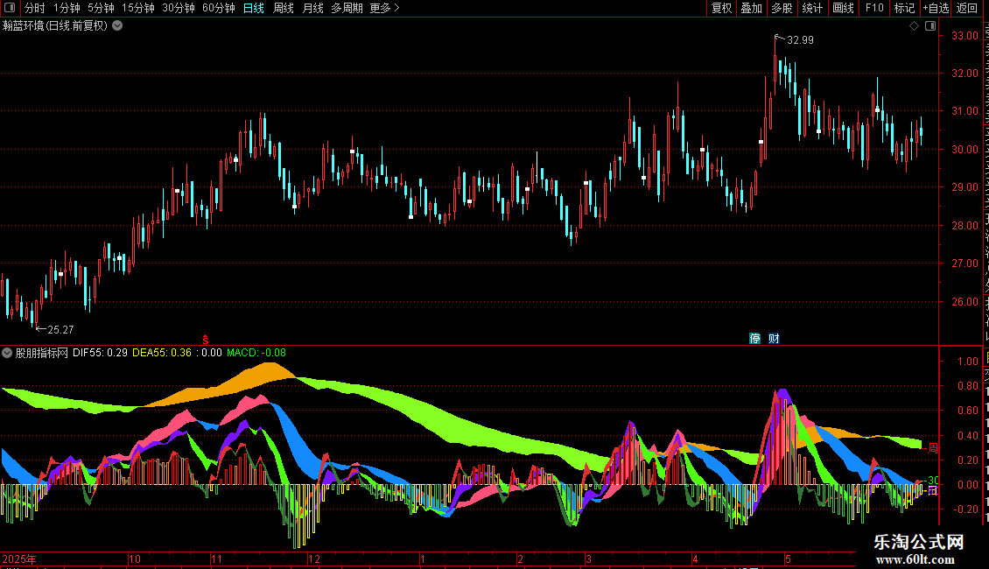Screen dimensions: 989x569
Task: Open the 多周期 multi-period view
Action: (x=347, y=8)
